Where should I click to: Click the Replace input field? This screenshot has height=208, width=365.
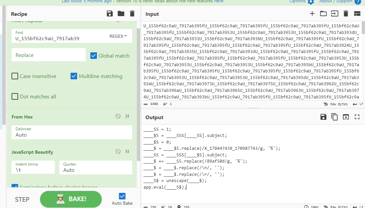click(x=48, y=55)
